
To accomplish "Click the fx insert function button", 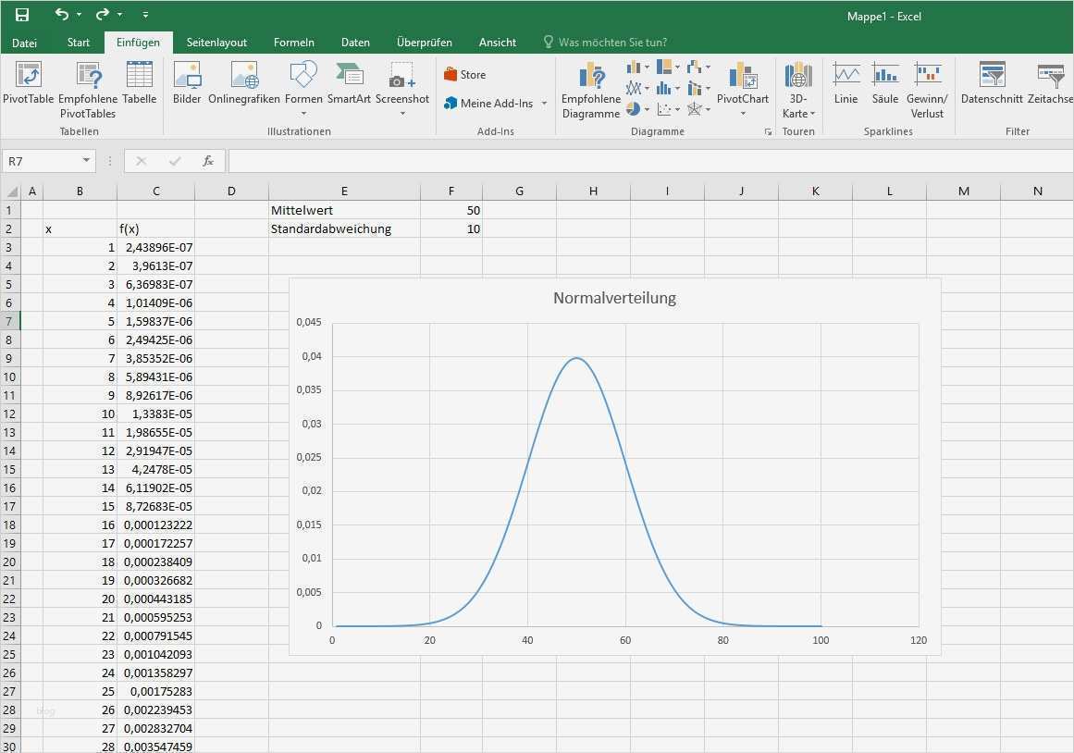I will 208,161.
